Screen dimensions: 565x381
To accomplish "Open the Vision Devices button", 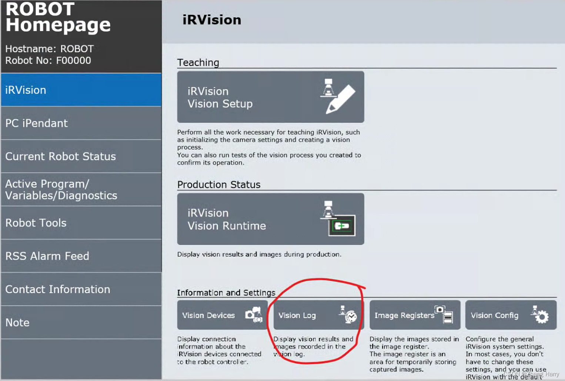I will (x=222, y=315).
